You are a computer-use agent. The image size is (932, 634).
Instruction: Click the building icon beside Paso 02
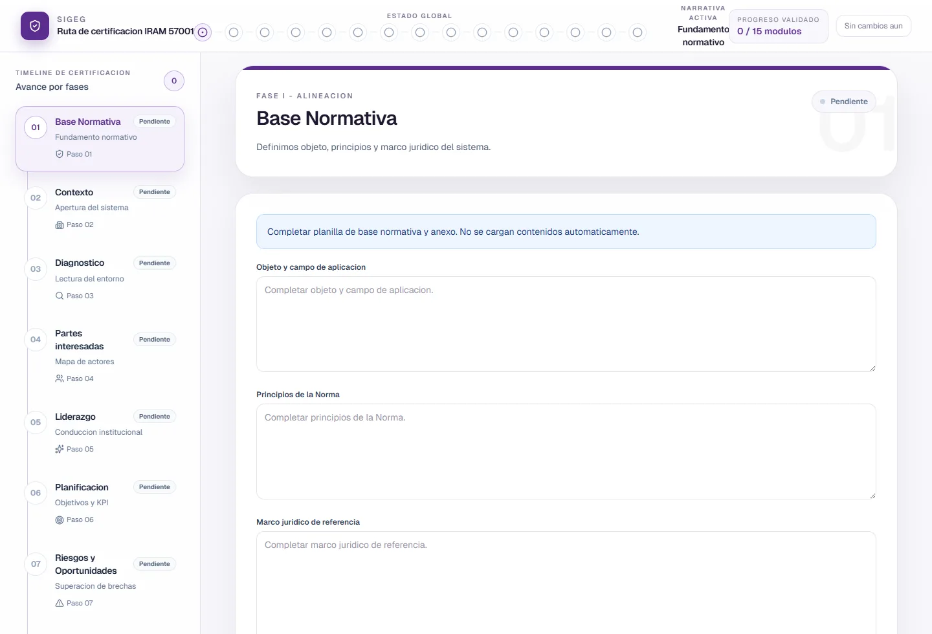60,224
